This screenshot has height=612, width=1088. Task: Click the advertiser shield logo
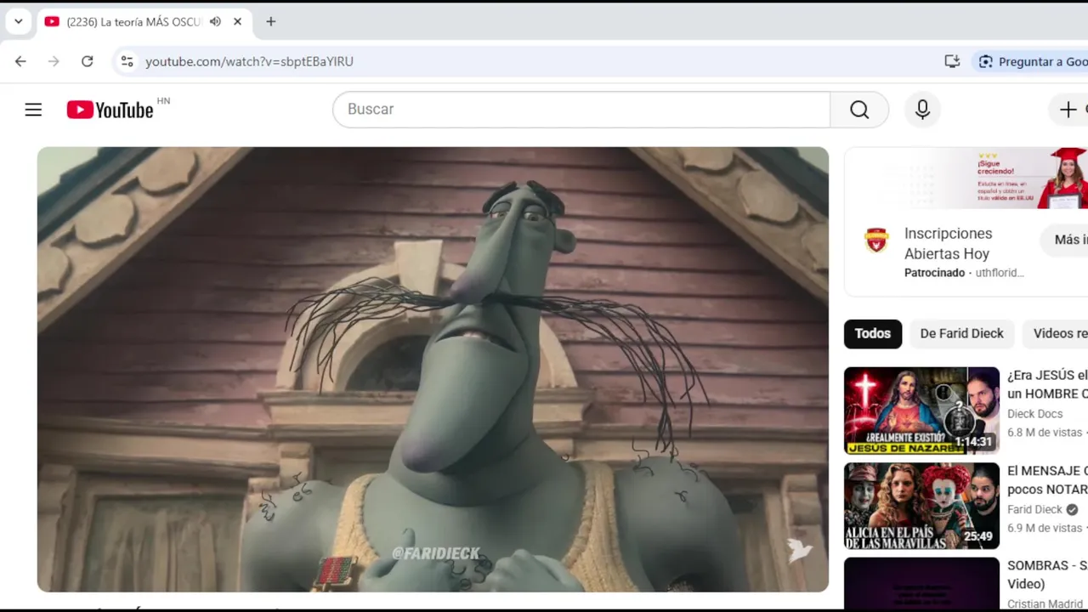click(876, 241)
